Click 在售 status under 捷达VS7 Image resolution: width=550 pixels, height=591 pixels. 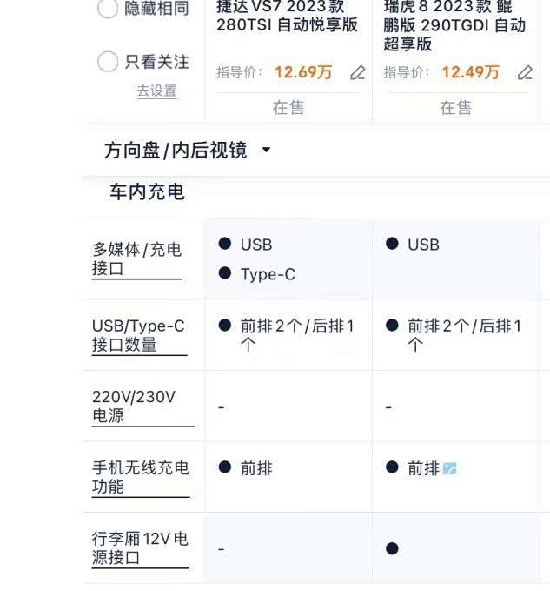(288, 107)
